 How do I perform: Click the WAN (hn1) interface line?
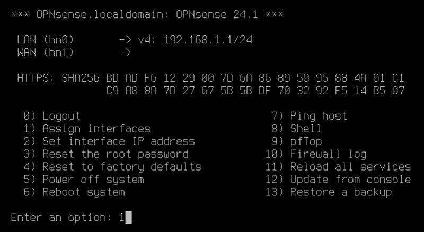46,52
